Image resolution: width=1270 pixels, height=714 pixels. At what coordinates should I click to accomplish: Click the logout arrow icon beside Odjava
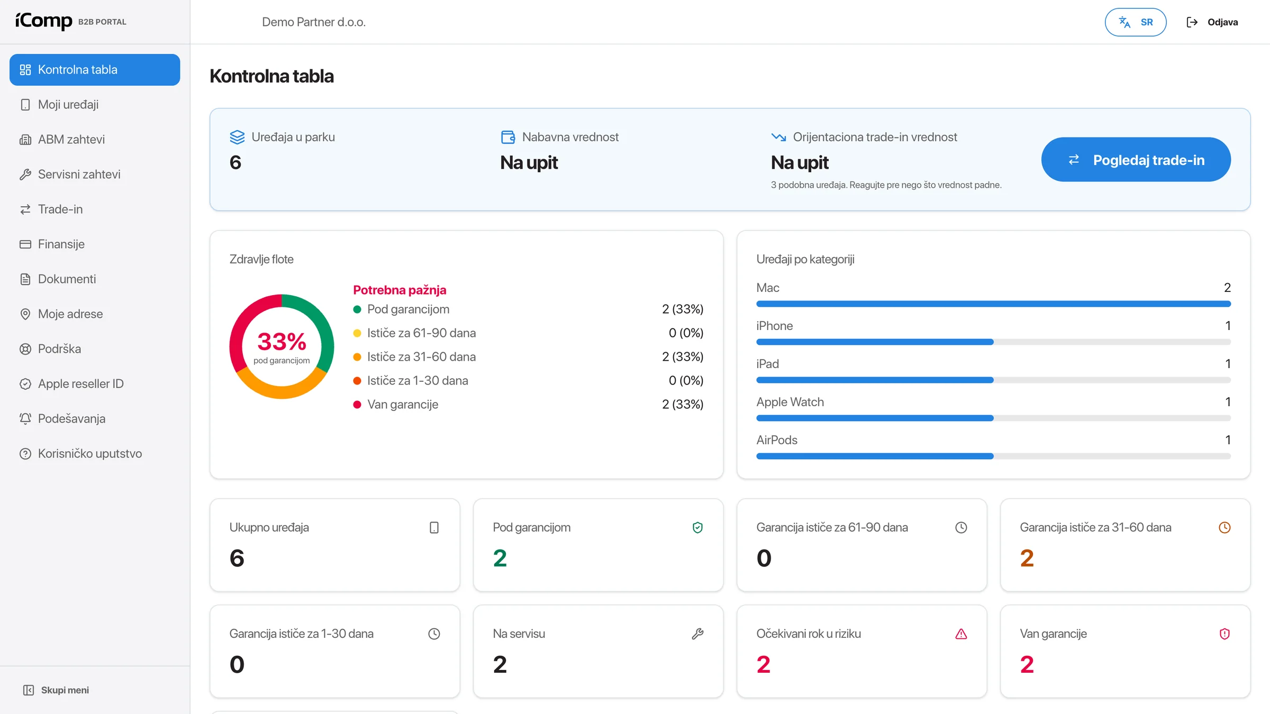(1192, 22)
